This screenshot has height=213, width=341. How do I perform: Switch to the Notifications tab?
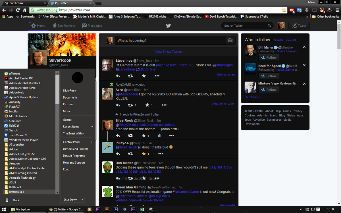click(x=64, y=26)
